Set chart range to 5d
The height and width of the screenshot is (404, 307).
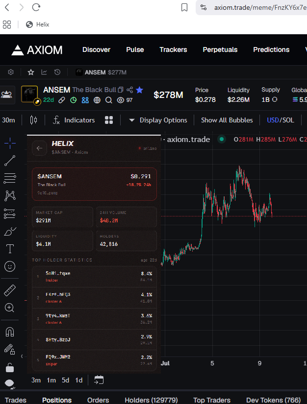(66, 380)
